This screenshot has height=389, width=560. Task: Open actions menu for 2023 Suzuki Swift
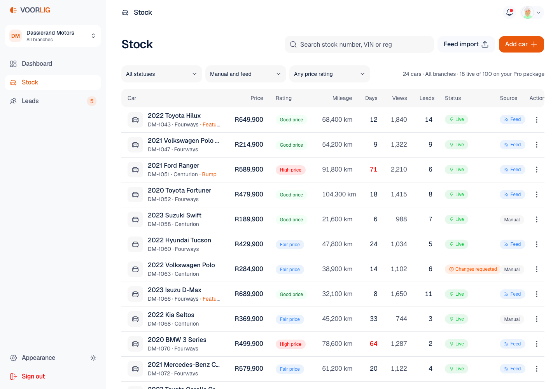(x=537, y=219)
